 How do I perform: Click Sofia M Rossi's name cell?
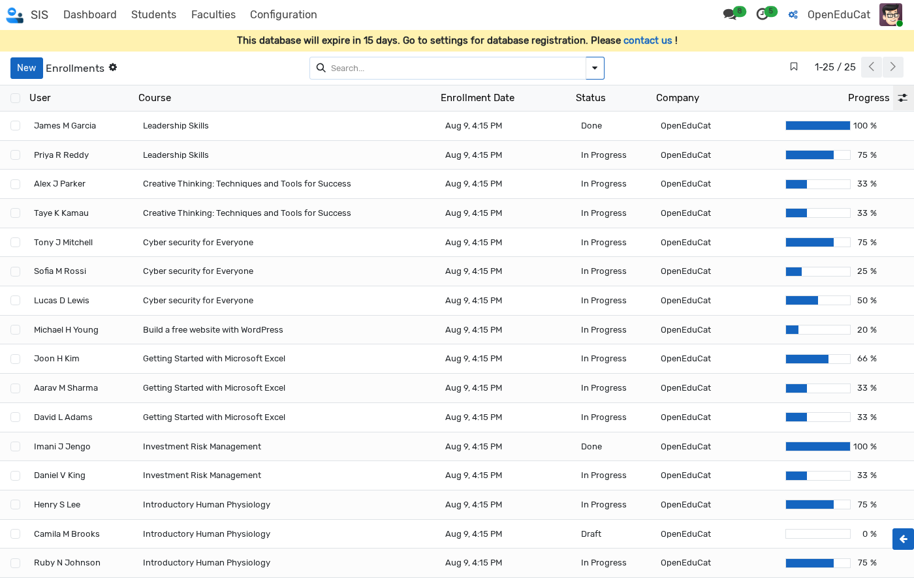click(x=60, y=271)
